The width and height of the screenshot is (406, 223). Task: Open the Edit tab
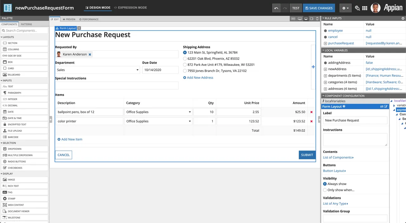coord(55,19)
